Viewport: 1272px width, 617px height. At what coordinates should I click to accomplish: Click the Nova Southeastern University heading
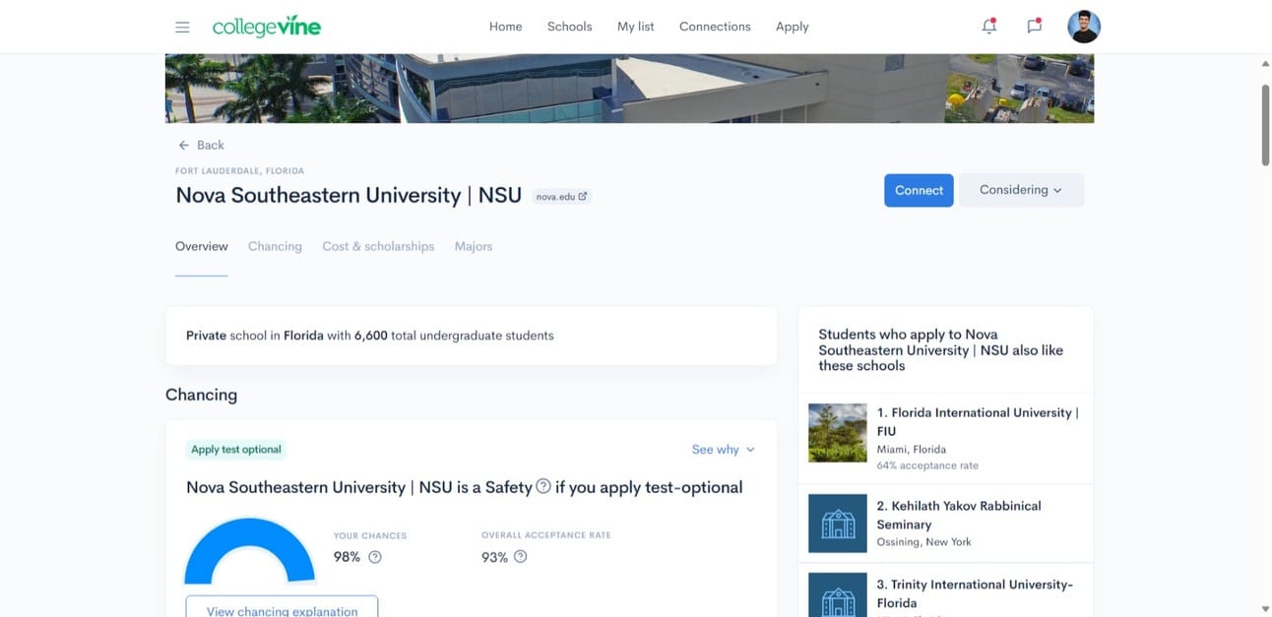click(x=349, y=195)
